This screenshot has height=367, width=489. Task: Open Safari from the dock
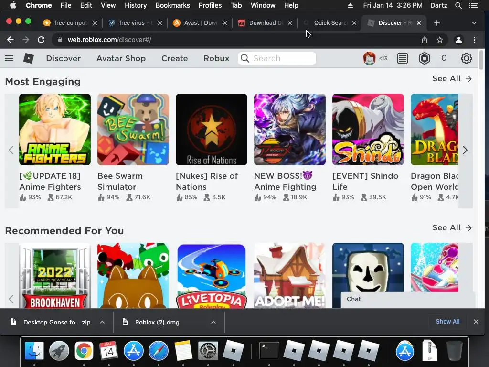(159, 351)
